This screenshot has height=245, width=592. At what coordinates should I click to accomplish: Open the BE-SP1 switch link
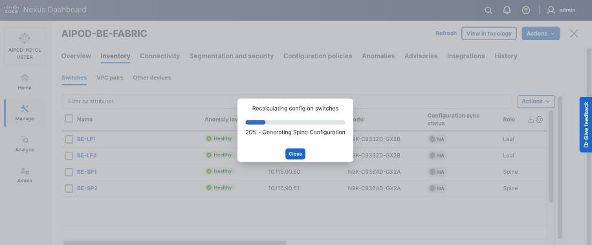click(x=87, y=172)
